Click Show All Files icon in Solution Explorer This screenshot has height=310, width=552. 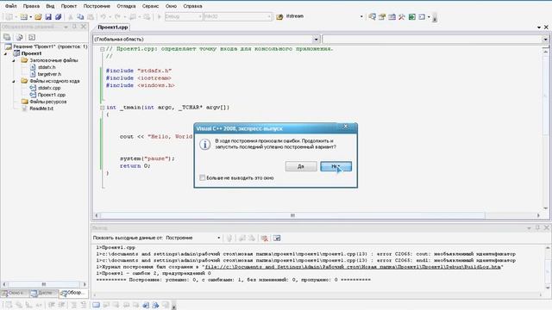19,37
